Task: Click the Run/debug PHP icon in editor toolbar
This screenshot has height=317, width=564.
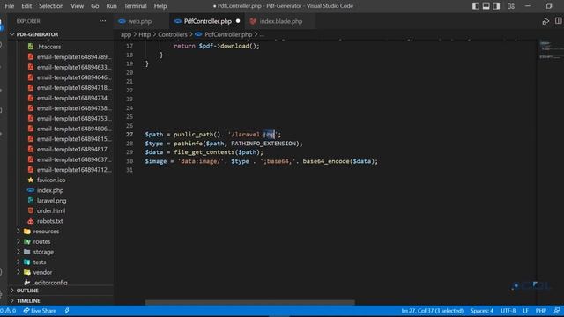Action: [x=545, y=21]
